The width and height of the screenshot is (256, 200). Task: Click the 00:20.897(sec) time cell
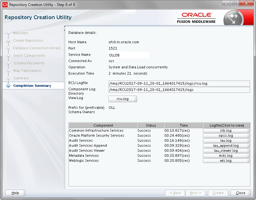click(177, 155)
